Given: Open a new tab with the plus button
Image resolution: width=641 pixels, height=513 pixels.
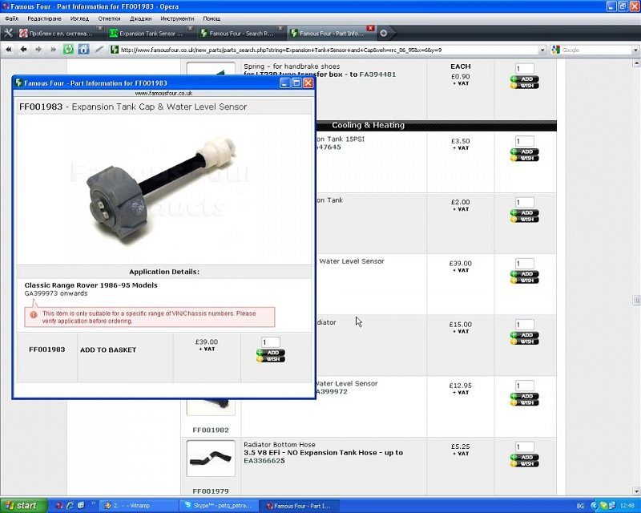Looking at the screenshot, I should point(384,33).
